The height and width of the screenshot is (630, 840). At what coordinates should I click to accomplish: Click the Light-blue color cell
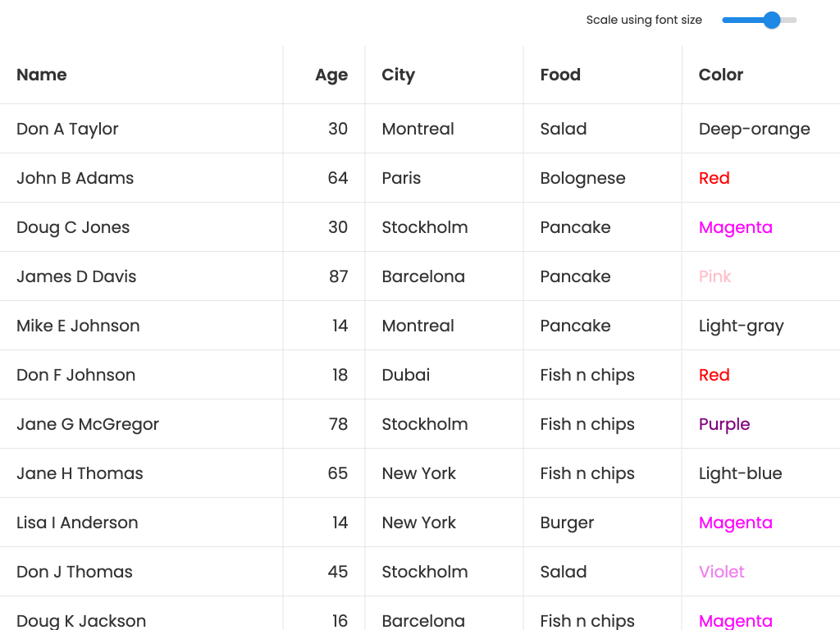[x=740, y=473]
